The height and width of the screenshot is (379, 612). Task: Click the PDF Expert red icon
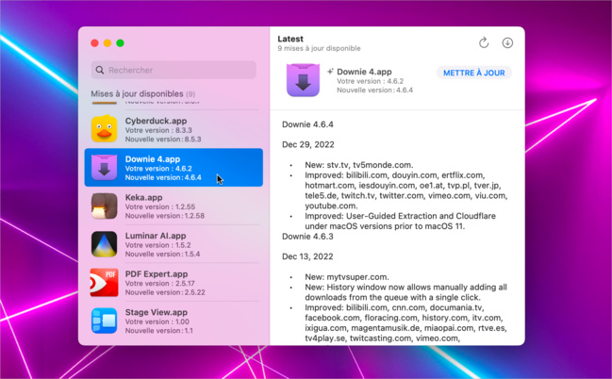(104, 282)
